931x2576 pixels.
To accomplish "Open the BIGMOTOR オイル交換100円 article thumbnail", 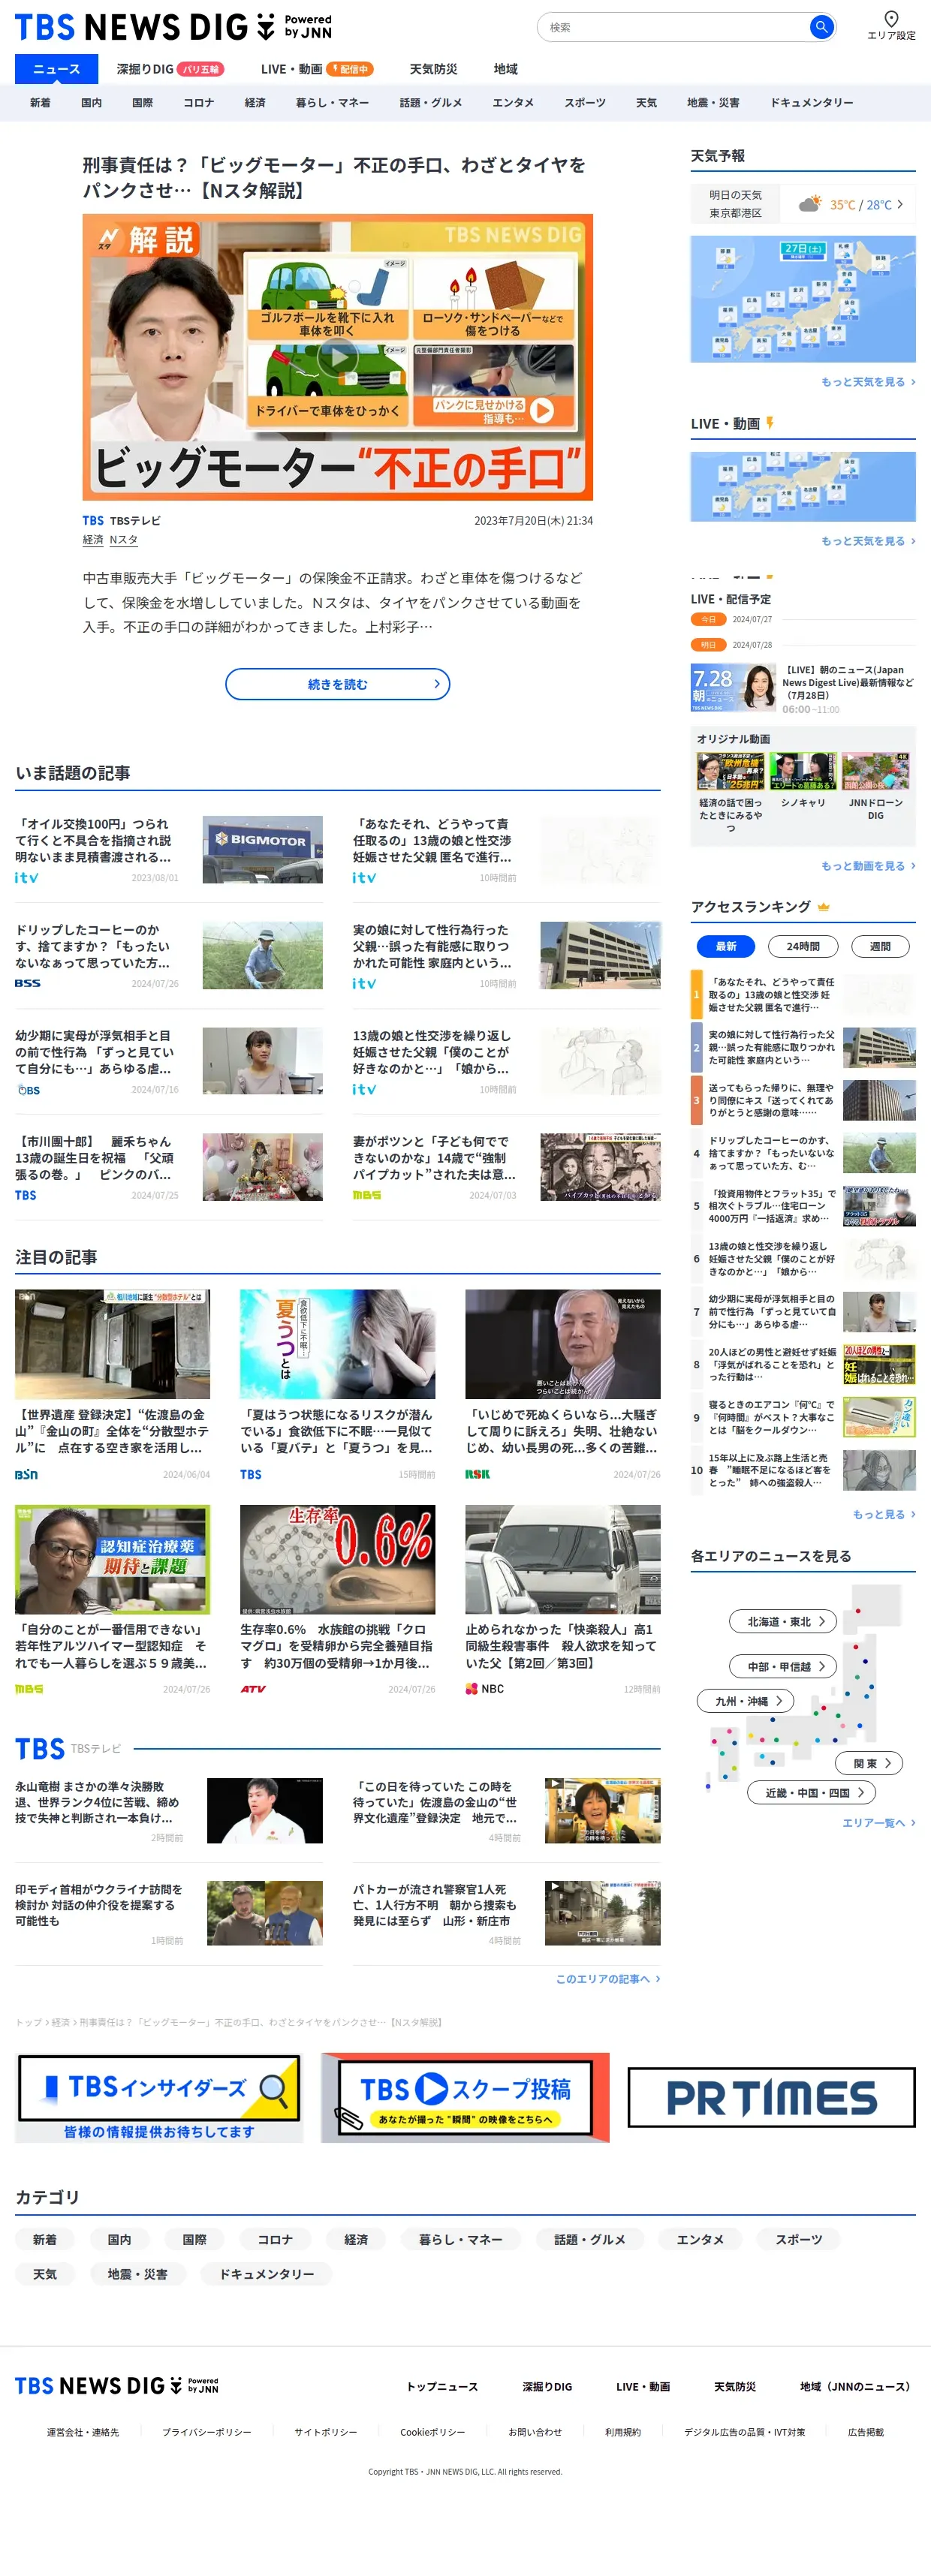I will (x=262, y=849).
